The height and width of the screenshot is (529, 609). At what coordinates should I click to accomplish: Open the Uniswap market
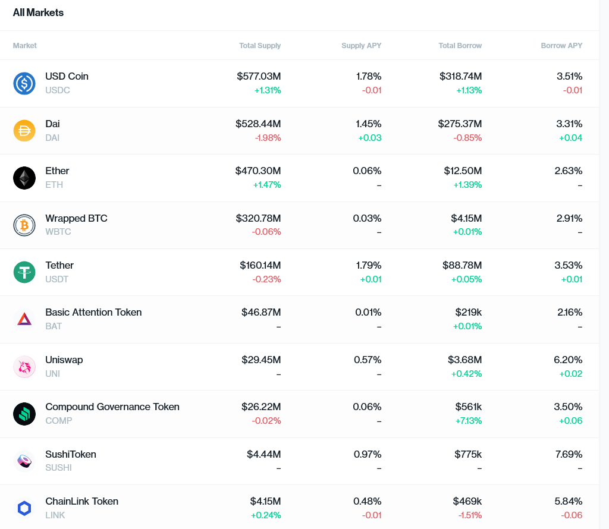point(300,367)
